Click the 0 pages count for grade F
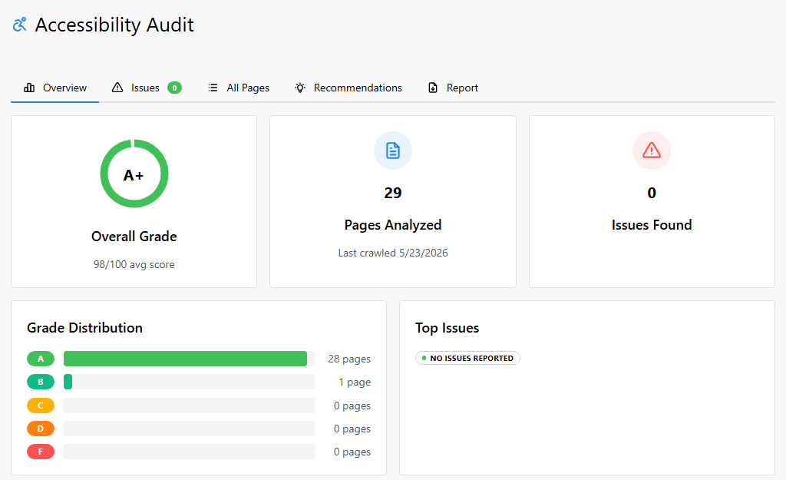This screenshot has width=786, height=480. tap(352, 452)
